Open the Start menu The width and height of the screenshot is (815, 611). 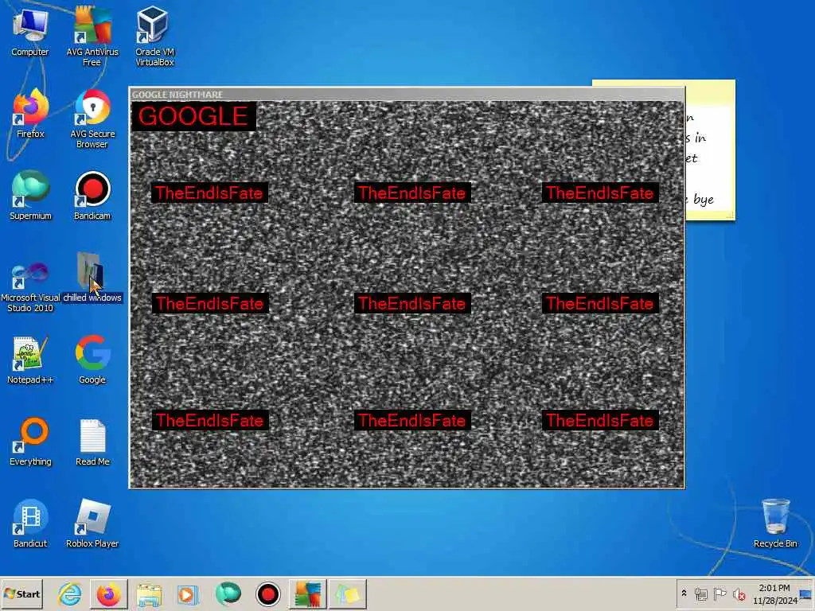pyautogui.click(x=21, y=593)
